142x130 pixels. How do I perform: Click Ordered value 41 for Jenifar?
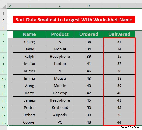pyautogui.click(x=89, y=64)
